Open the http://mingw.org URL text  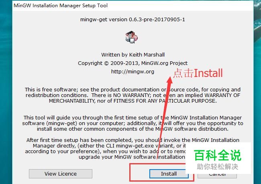tap(133, 72)
